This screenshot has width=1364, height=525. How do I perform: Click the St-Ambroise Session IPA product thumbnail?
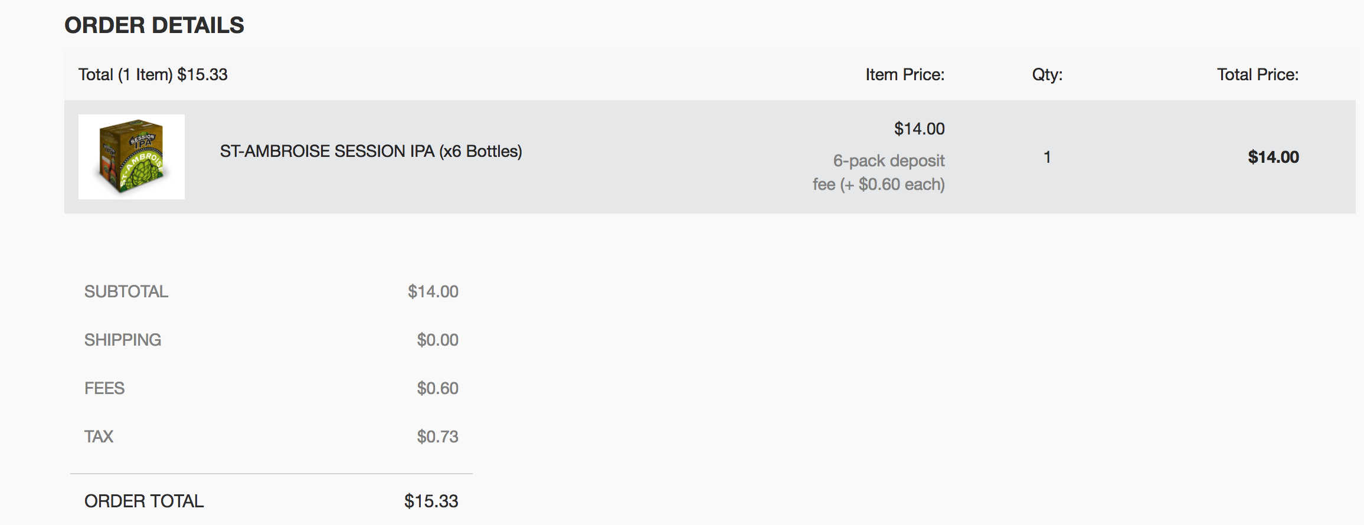pyautogui.click(x=132, y=157)
